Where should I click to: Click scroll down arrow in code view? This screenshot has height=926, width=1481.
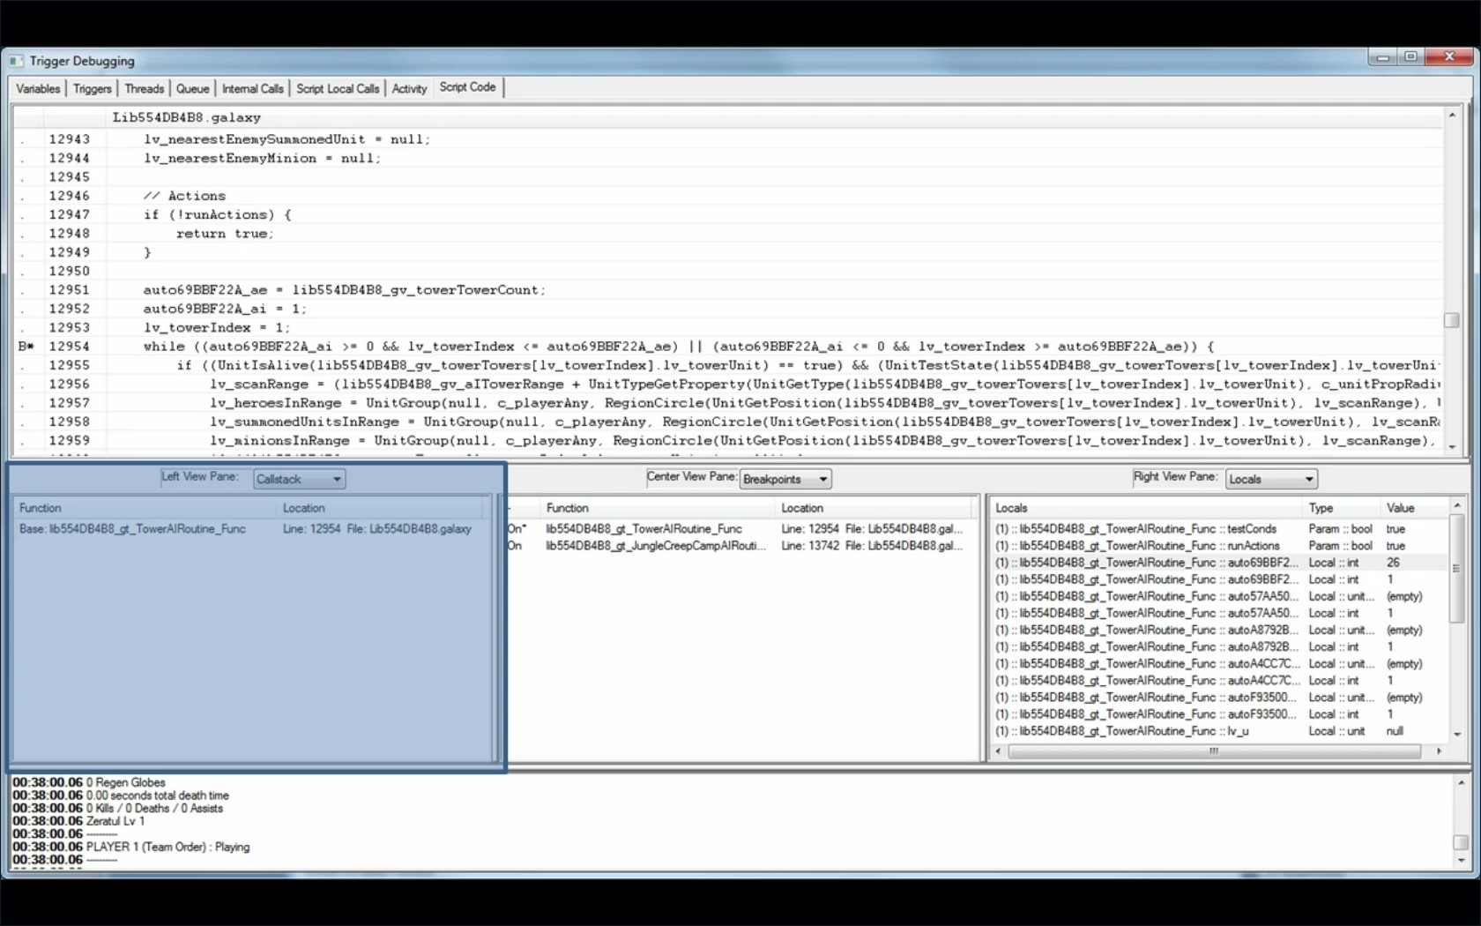tap(1452, 447)
